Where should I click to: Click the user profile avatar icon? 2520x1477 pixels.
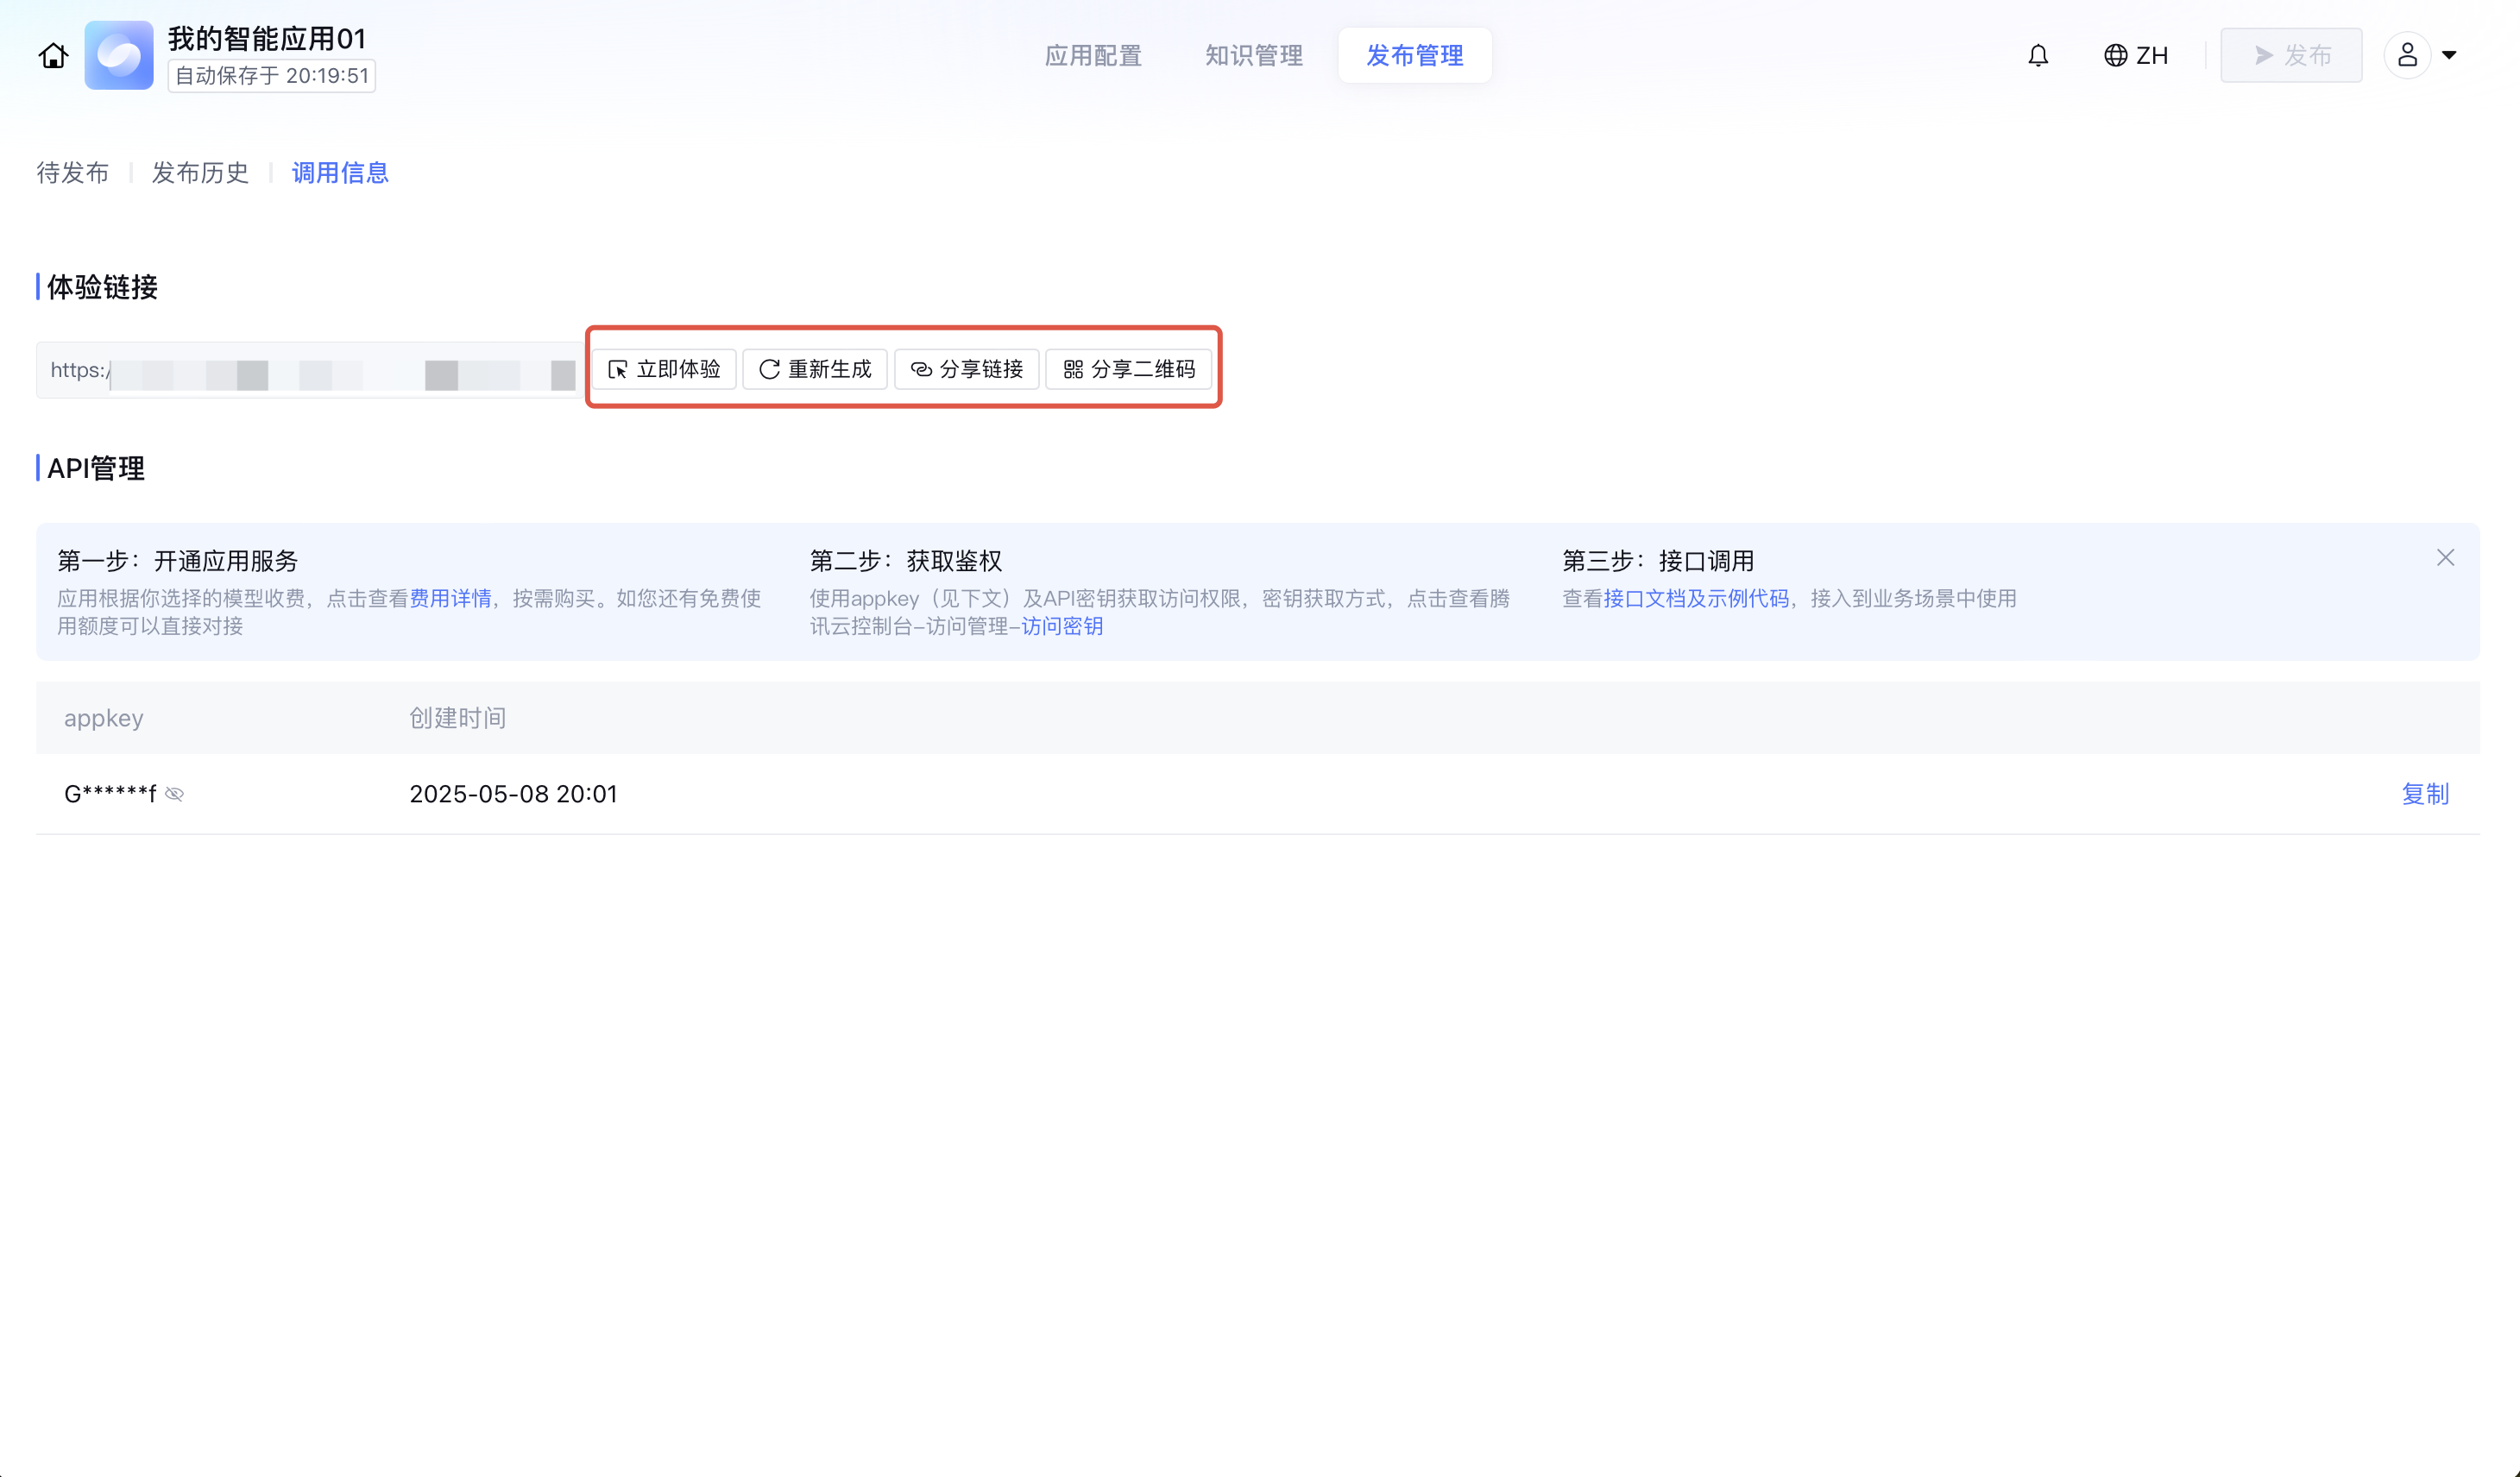tap(2407, 56)
